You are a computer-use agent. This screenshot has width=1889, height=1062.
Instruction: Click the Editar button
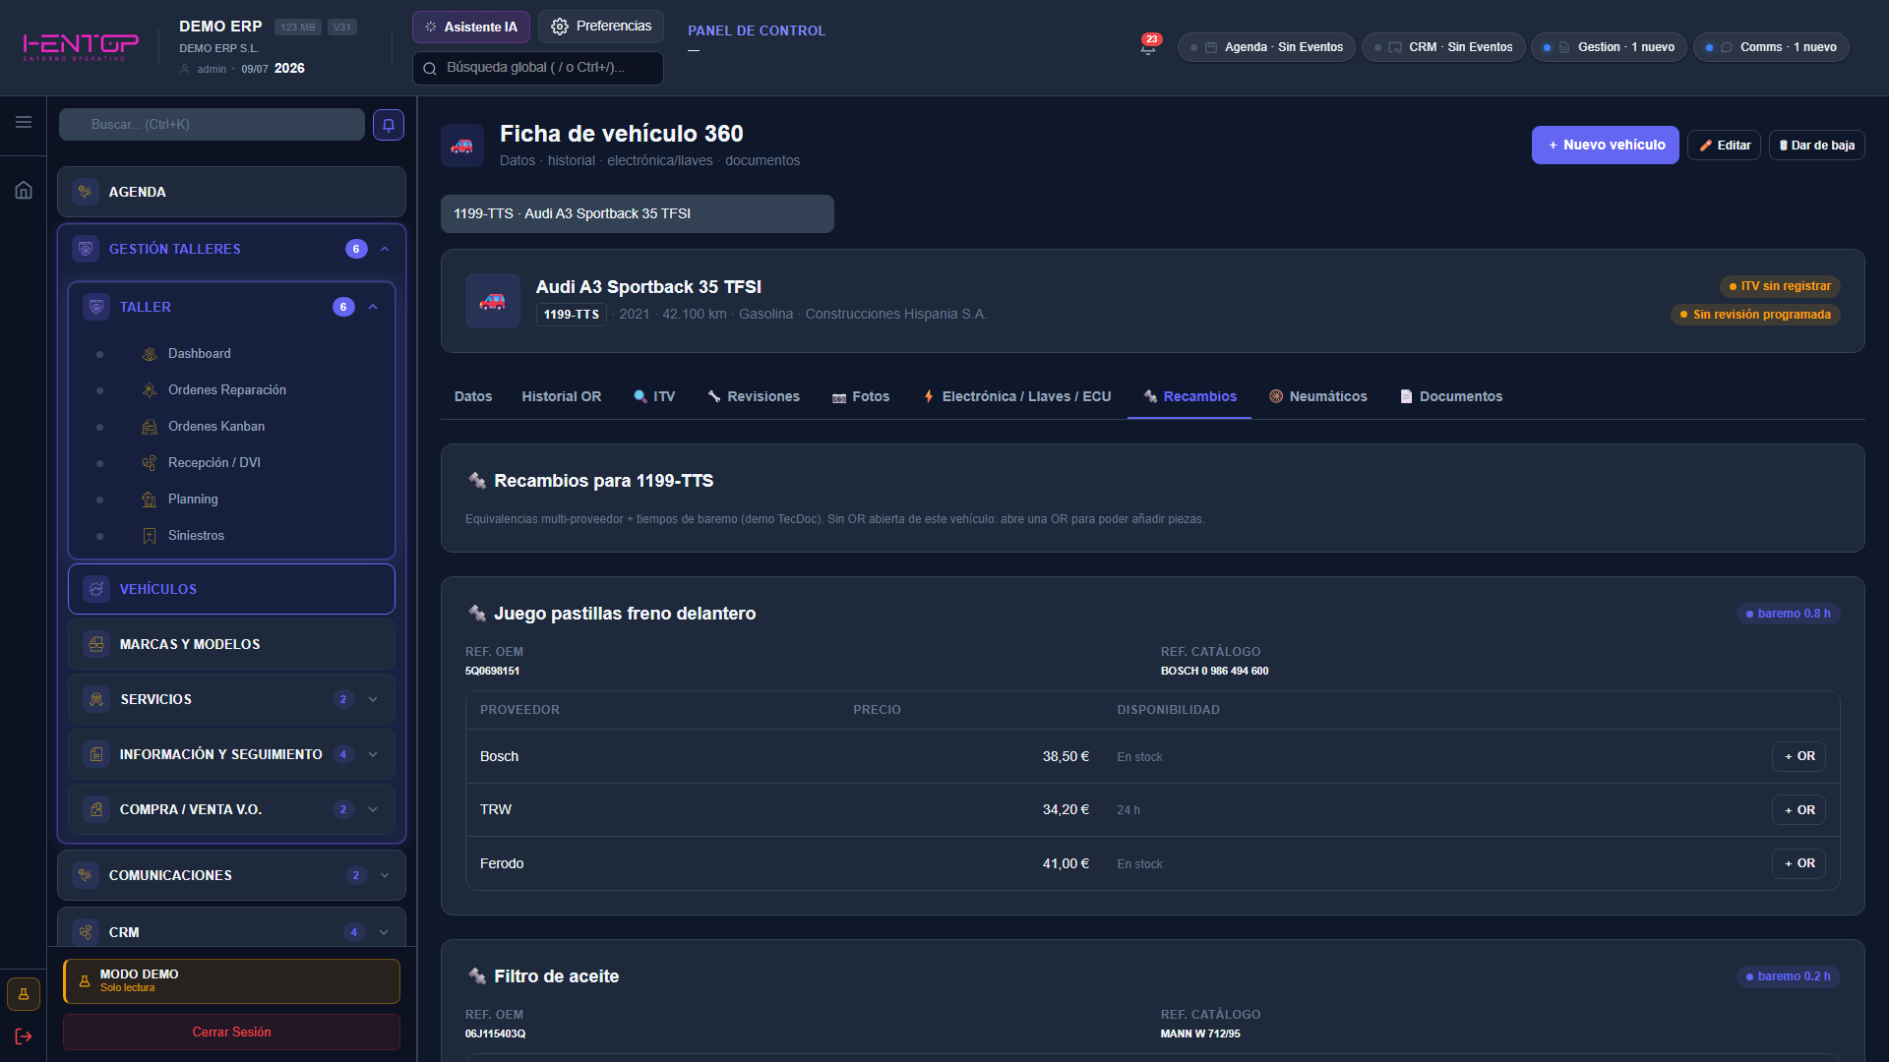click(x=1725, y=146)
